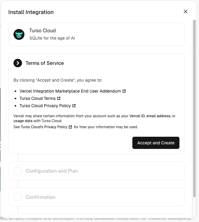This screenshot has height=222, width=199.
Task: Click the Terms of Service chevron icon
Action: (x=18, y=63)
